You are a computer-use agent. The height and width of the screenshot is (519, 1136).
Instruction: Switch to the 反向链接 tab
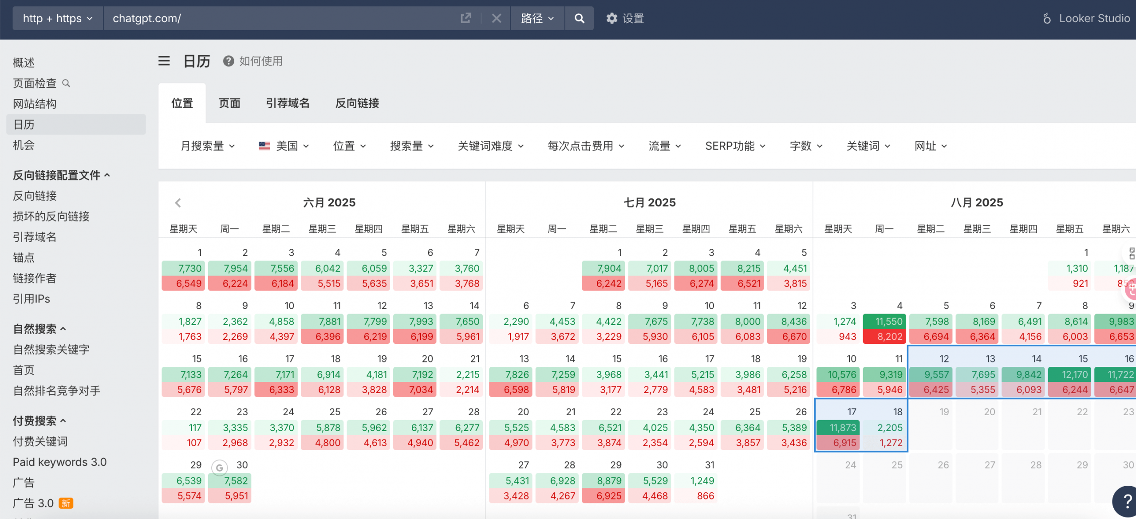click(356, 103)
